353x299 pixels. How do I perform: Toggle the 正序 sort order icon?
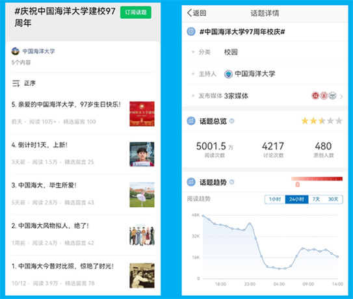click(16, 84)
